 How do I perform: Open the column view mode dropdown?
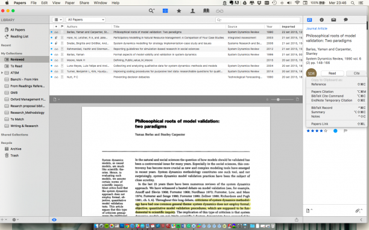coord(58,20)
